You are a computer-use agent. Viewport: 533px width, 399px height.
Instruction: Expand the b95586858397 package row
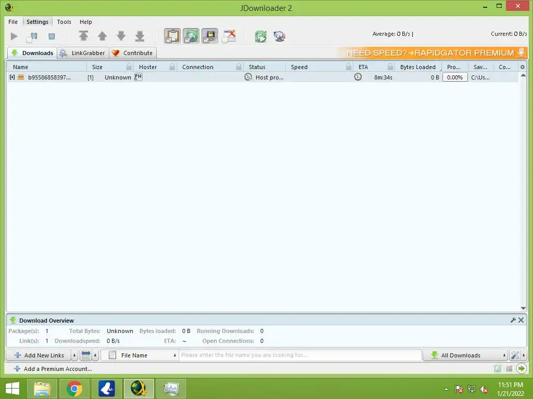click(12, 77)
